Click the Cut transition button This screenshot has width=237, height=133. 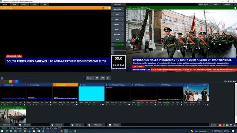[x=117, y=14]
